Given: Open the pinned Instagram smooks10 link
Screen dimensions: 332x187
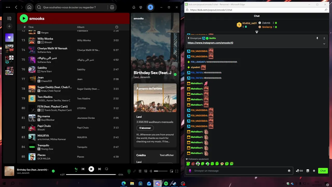Looking at the screenshot, I should coord(210,43).
